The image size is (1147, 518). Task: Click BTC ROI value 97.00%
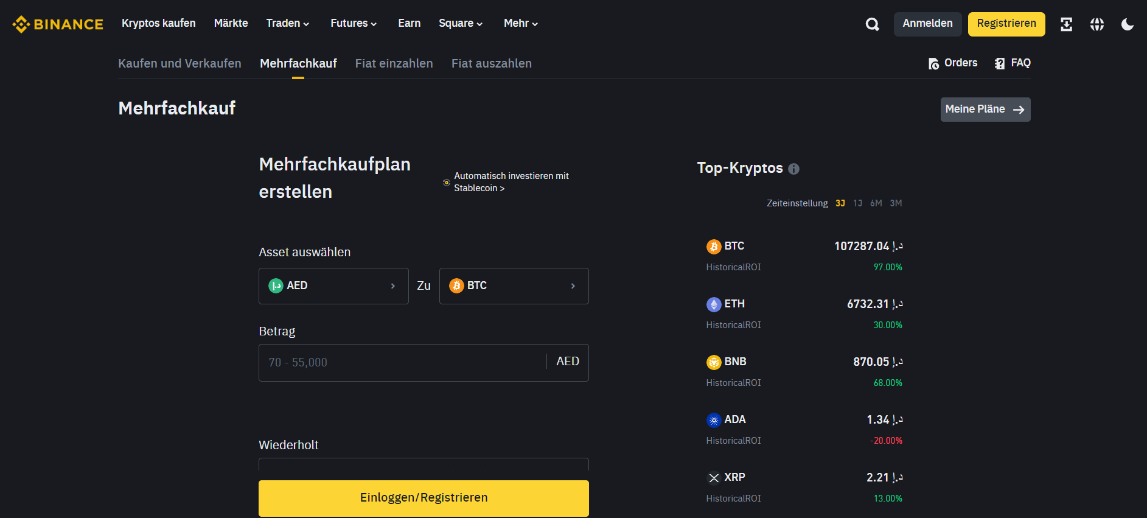tap(888, 267)
